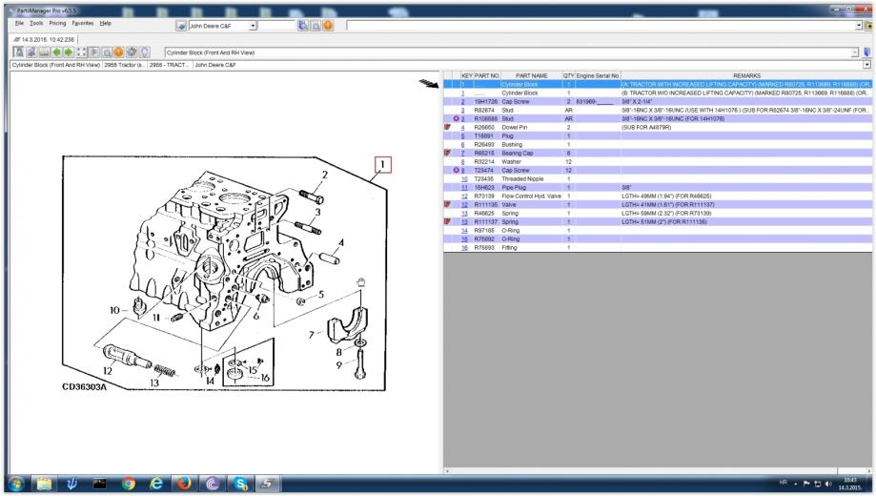Image resolution: width=876 pixels, height=496 pixels.
Task: Click the third gray icon in second toolbar
Action: click(x=44, y=52)
